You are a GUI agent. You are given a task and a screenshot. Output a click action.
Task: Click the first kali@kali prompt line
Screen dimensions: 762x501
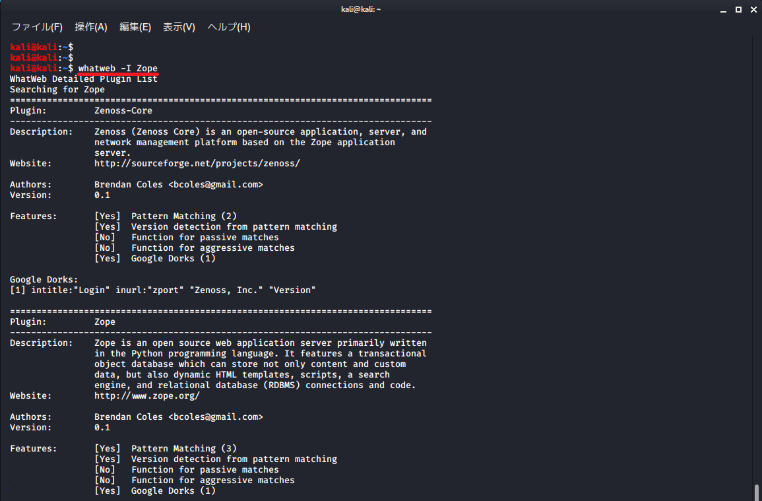point(42,47)
